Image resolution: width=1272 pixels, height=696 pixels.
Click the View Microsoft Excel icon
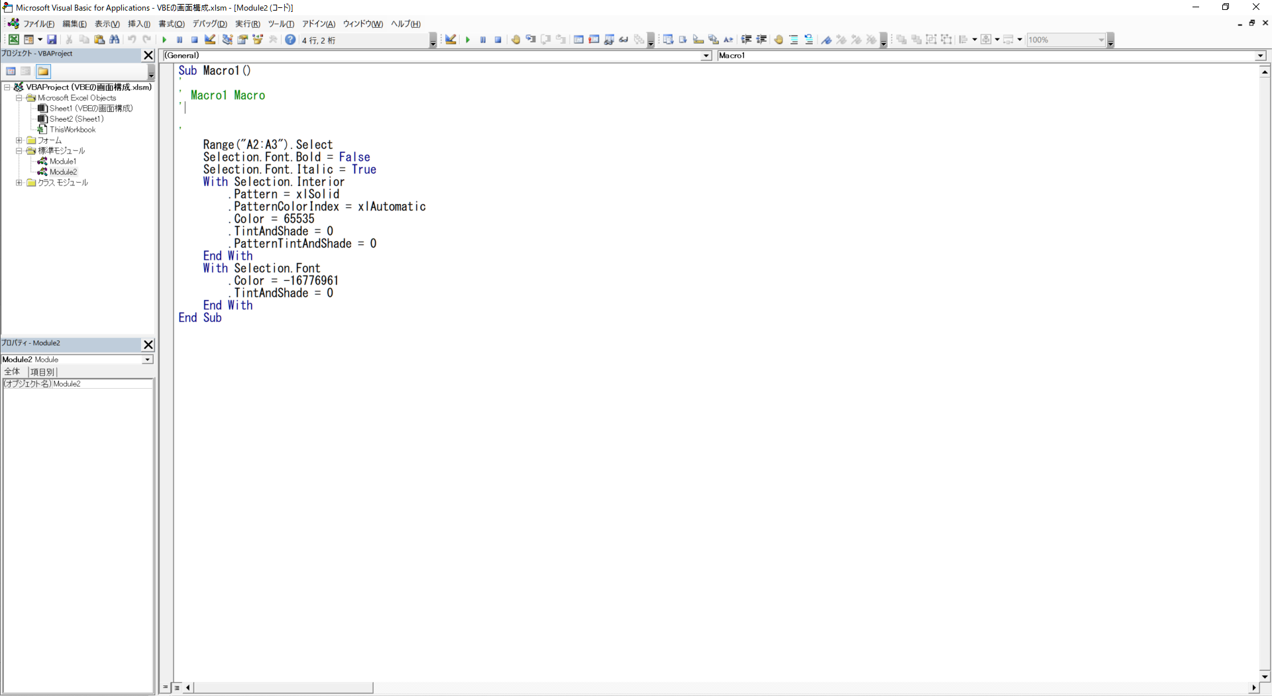(13, 40)
